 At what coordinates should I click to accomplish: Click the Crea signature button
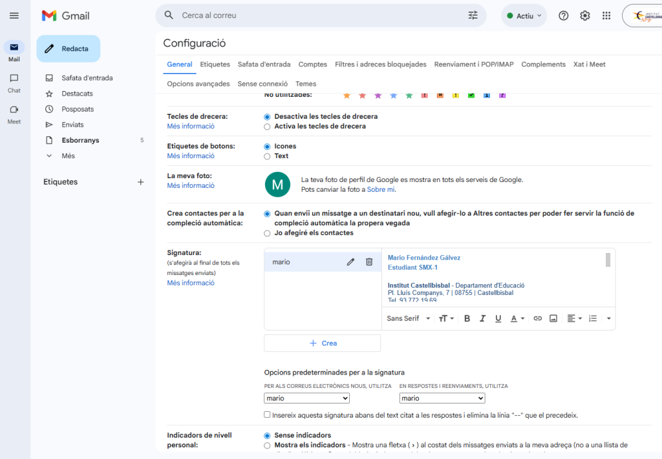322,343
